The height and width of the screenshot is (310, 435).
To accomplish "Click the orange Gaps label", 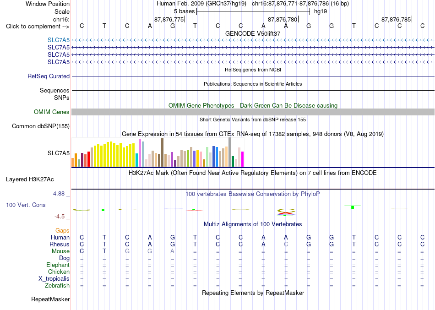I will [x=62, y=231].
